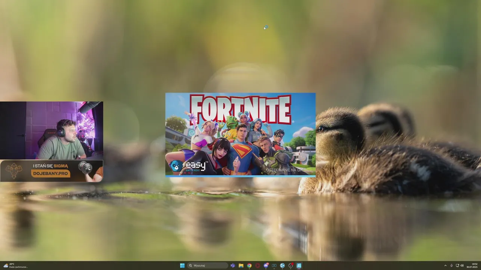Viewport: 481px width, 270px height.
Task: Open the Xbox Game Bar taskbar icon
Action: coord(274,265)
